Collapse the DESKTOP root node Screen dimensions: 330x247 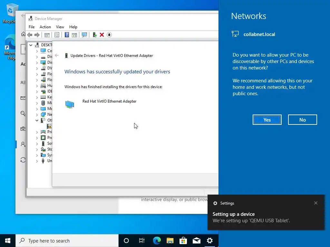[31, 45]
